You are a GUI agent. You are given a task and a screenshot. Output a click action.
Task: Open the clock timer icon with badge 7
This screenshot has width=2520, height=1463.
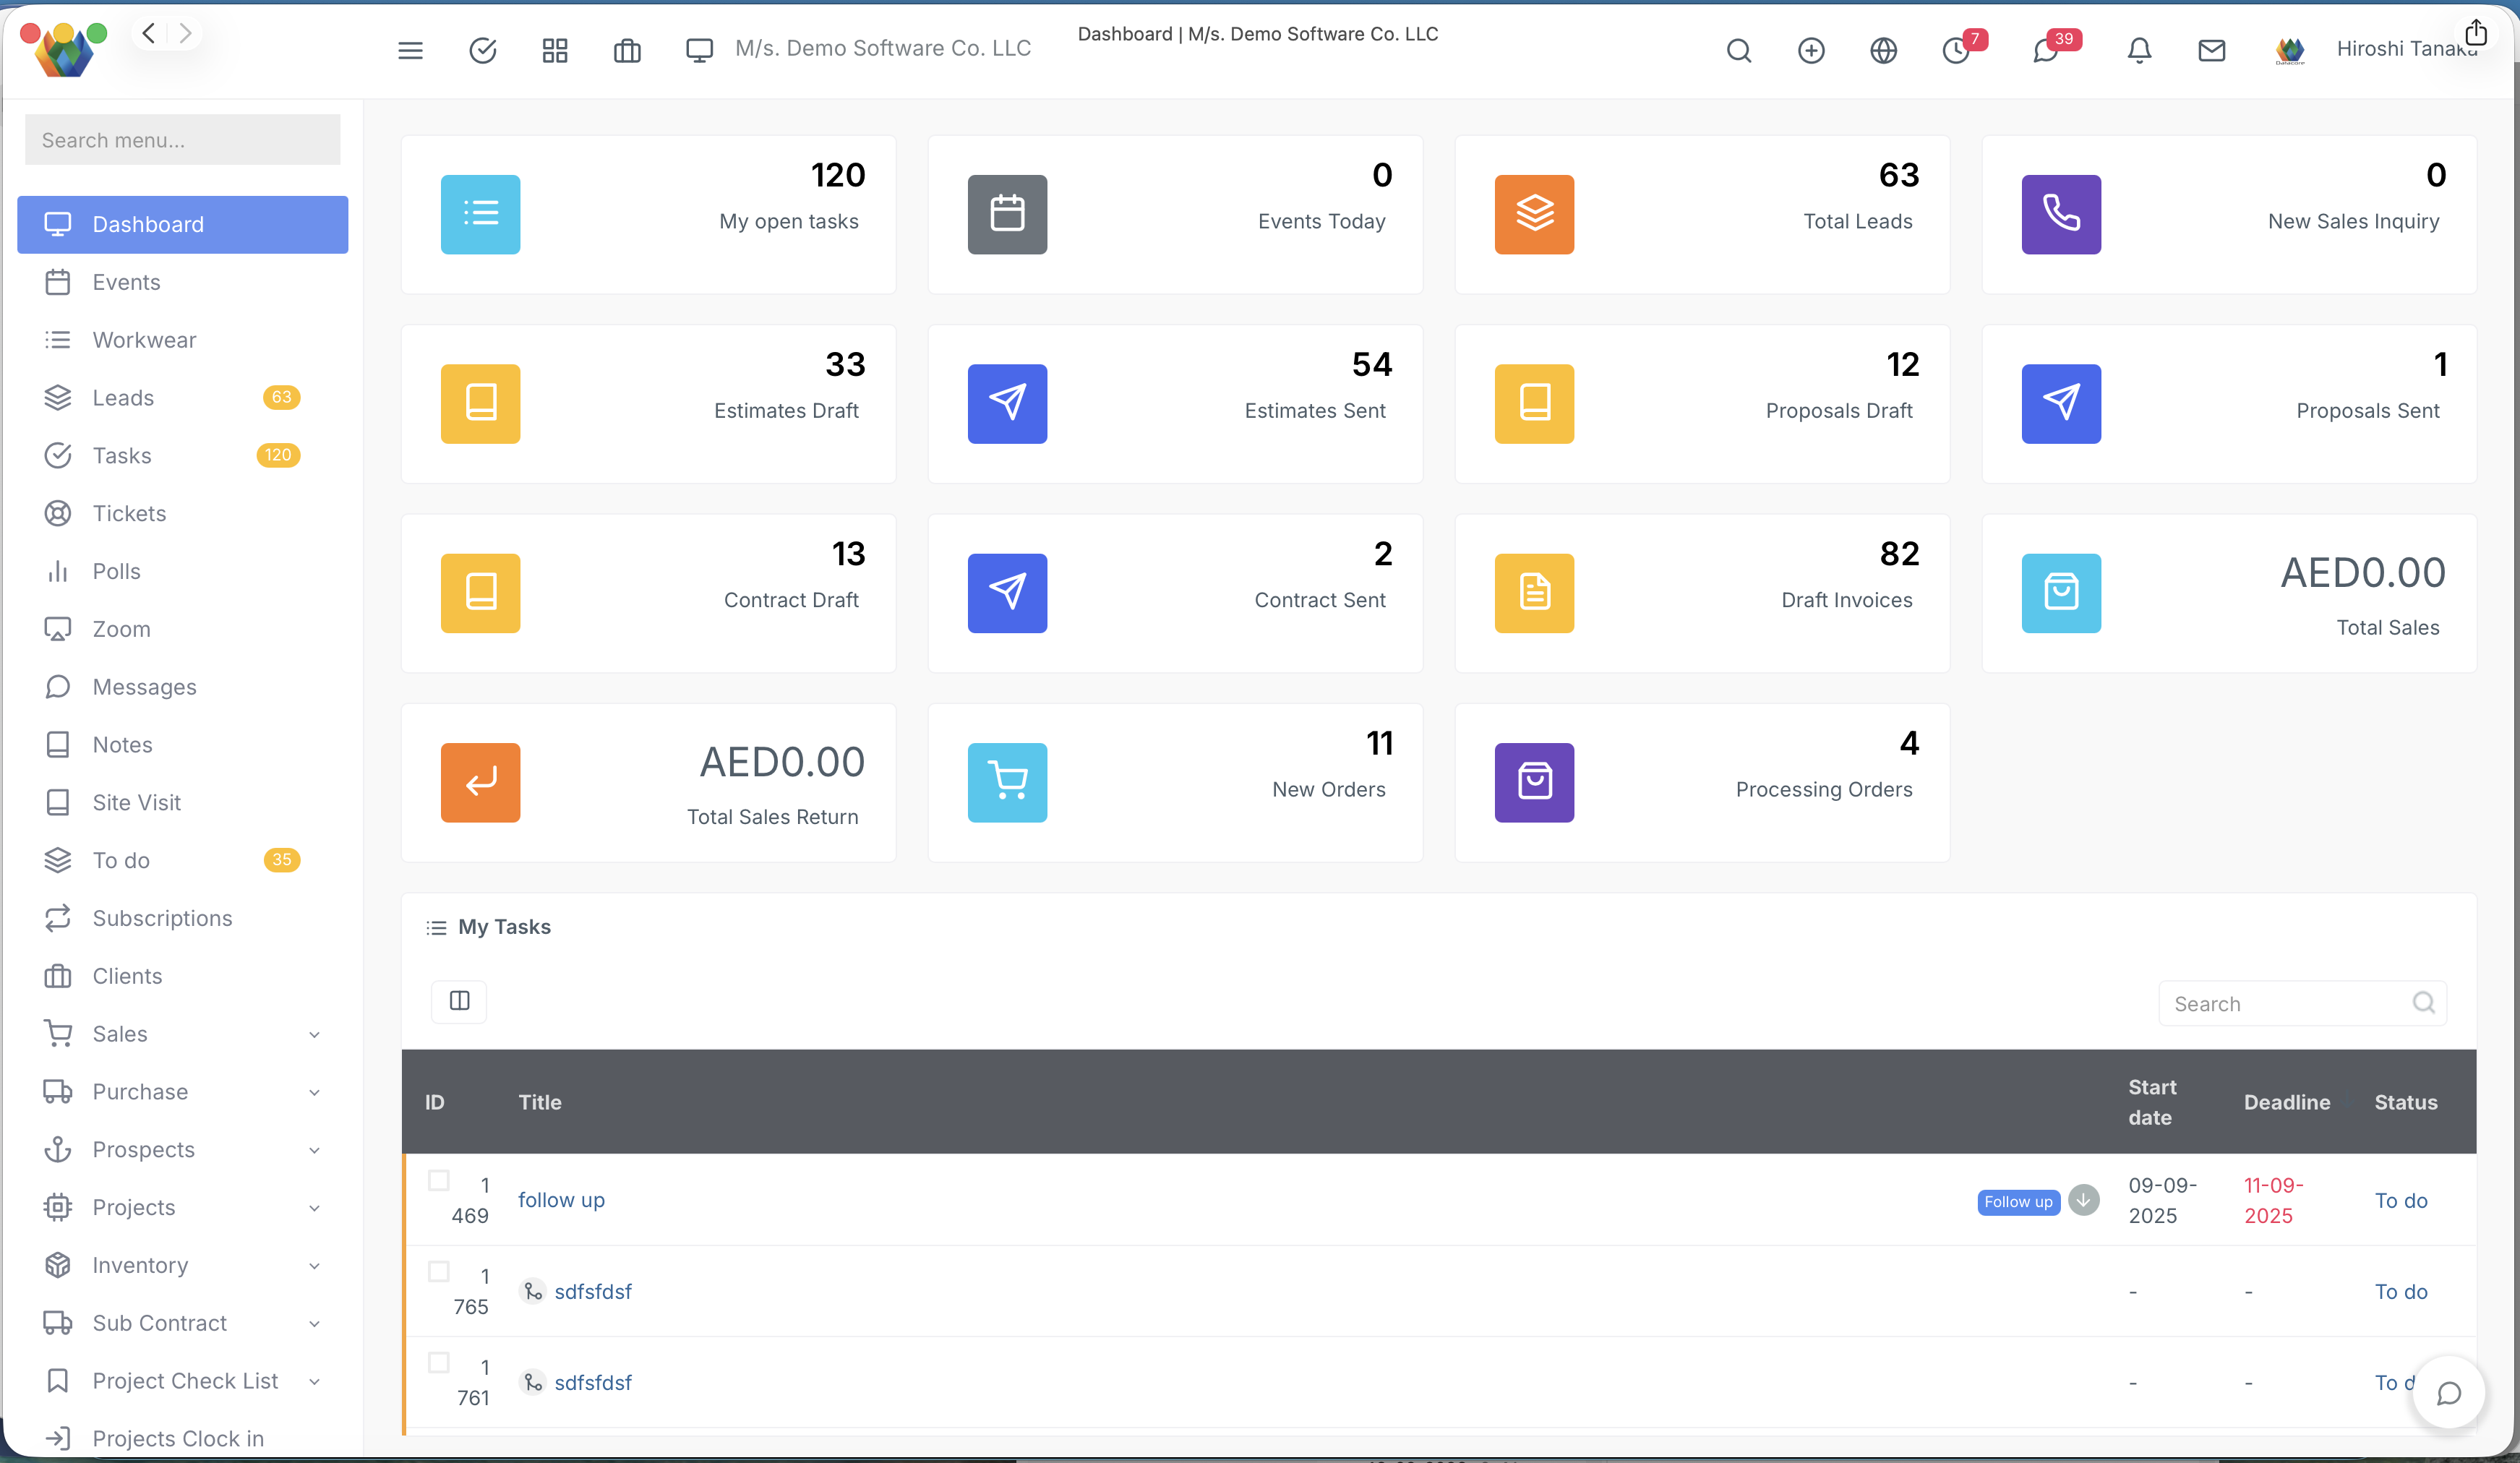(x=1956, y=50)
